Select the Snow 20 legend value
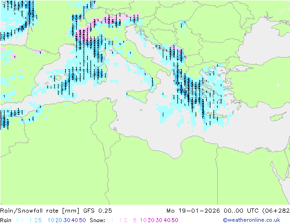The width and height of the screenshot is (290, 224). pos(151,220)
